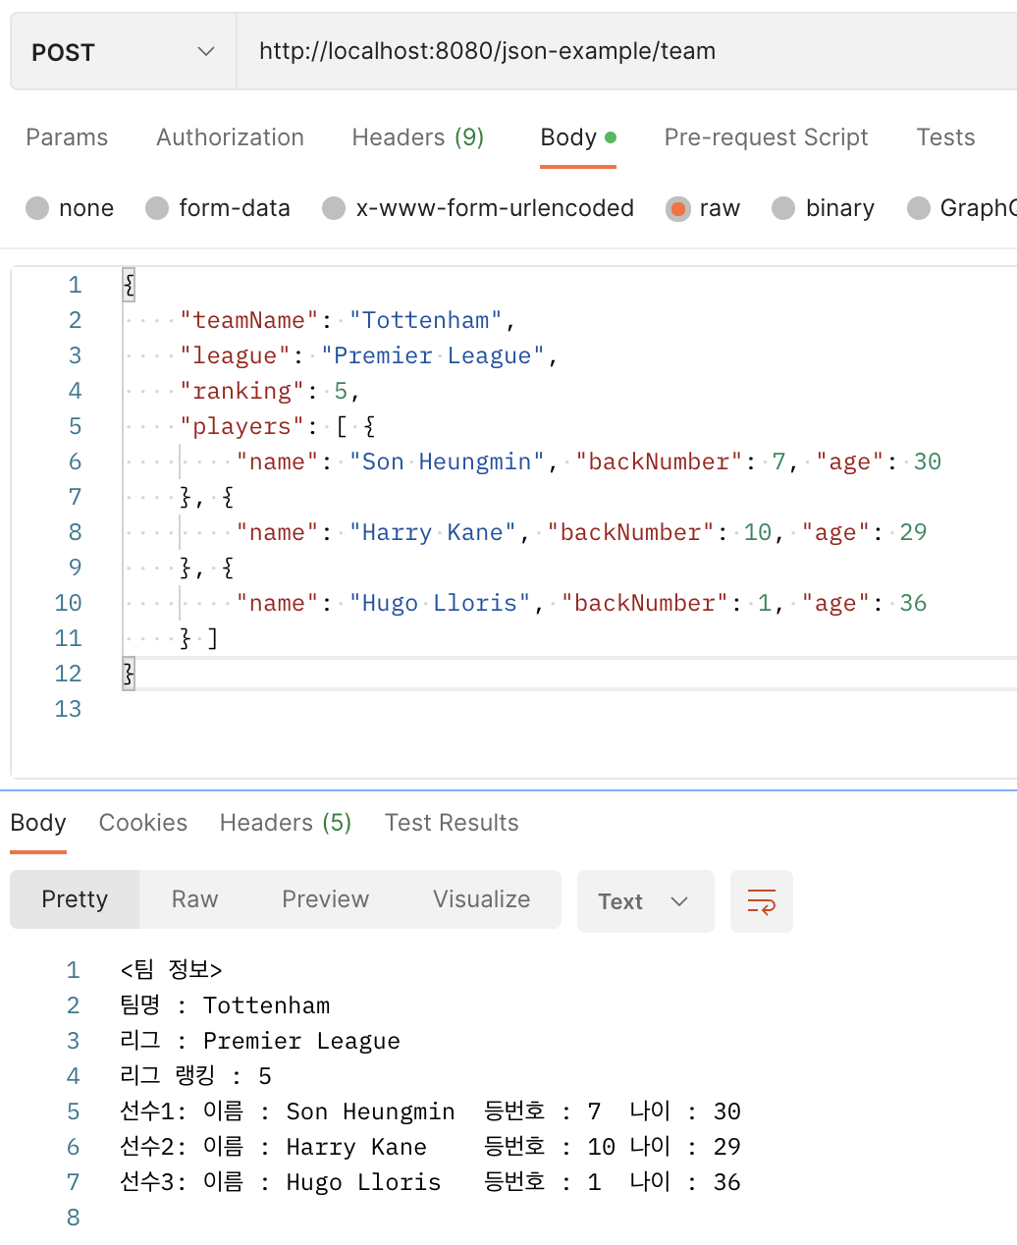The image size is (1017, 1245).
Task: Switch to the Headers (9) request tab
Action: click(416, 137)
